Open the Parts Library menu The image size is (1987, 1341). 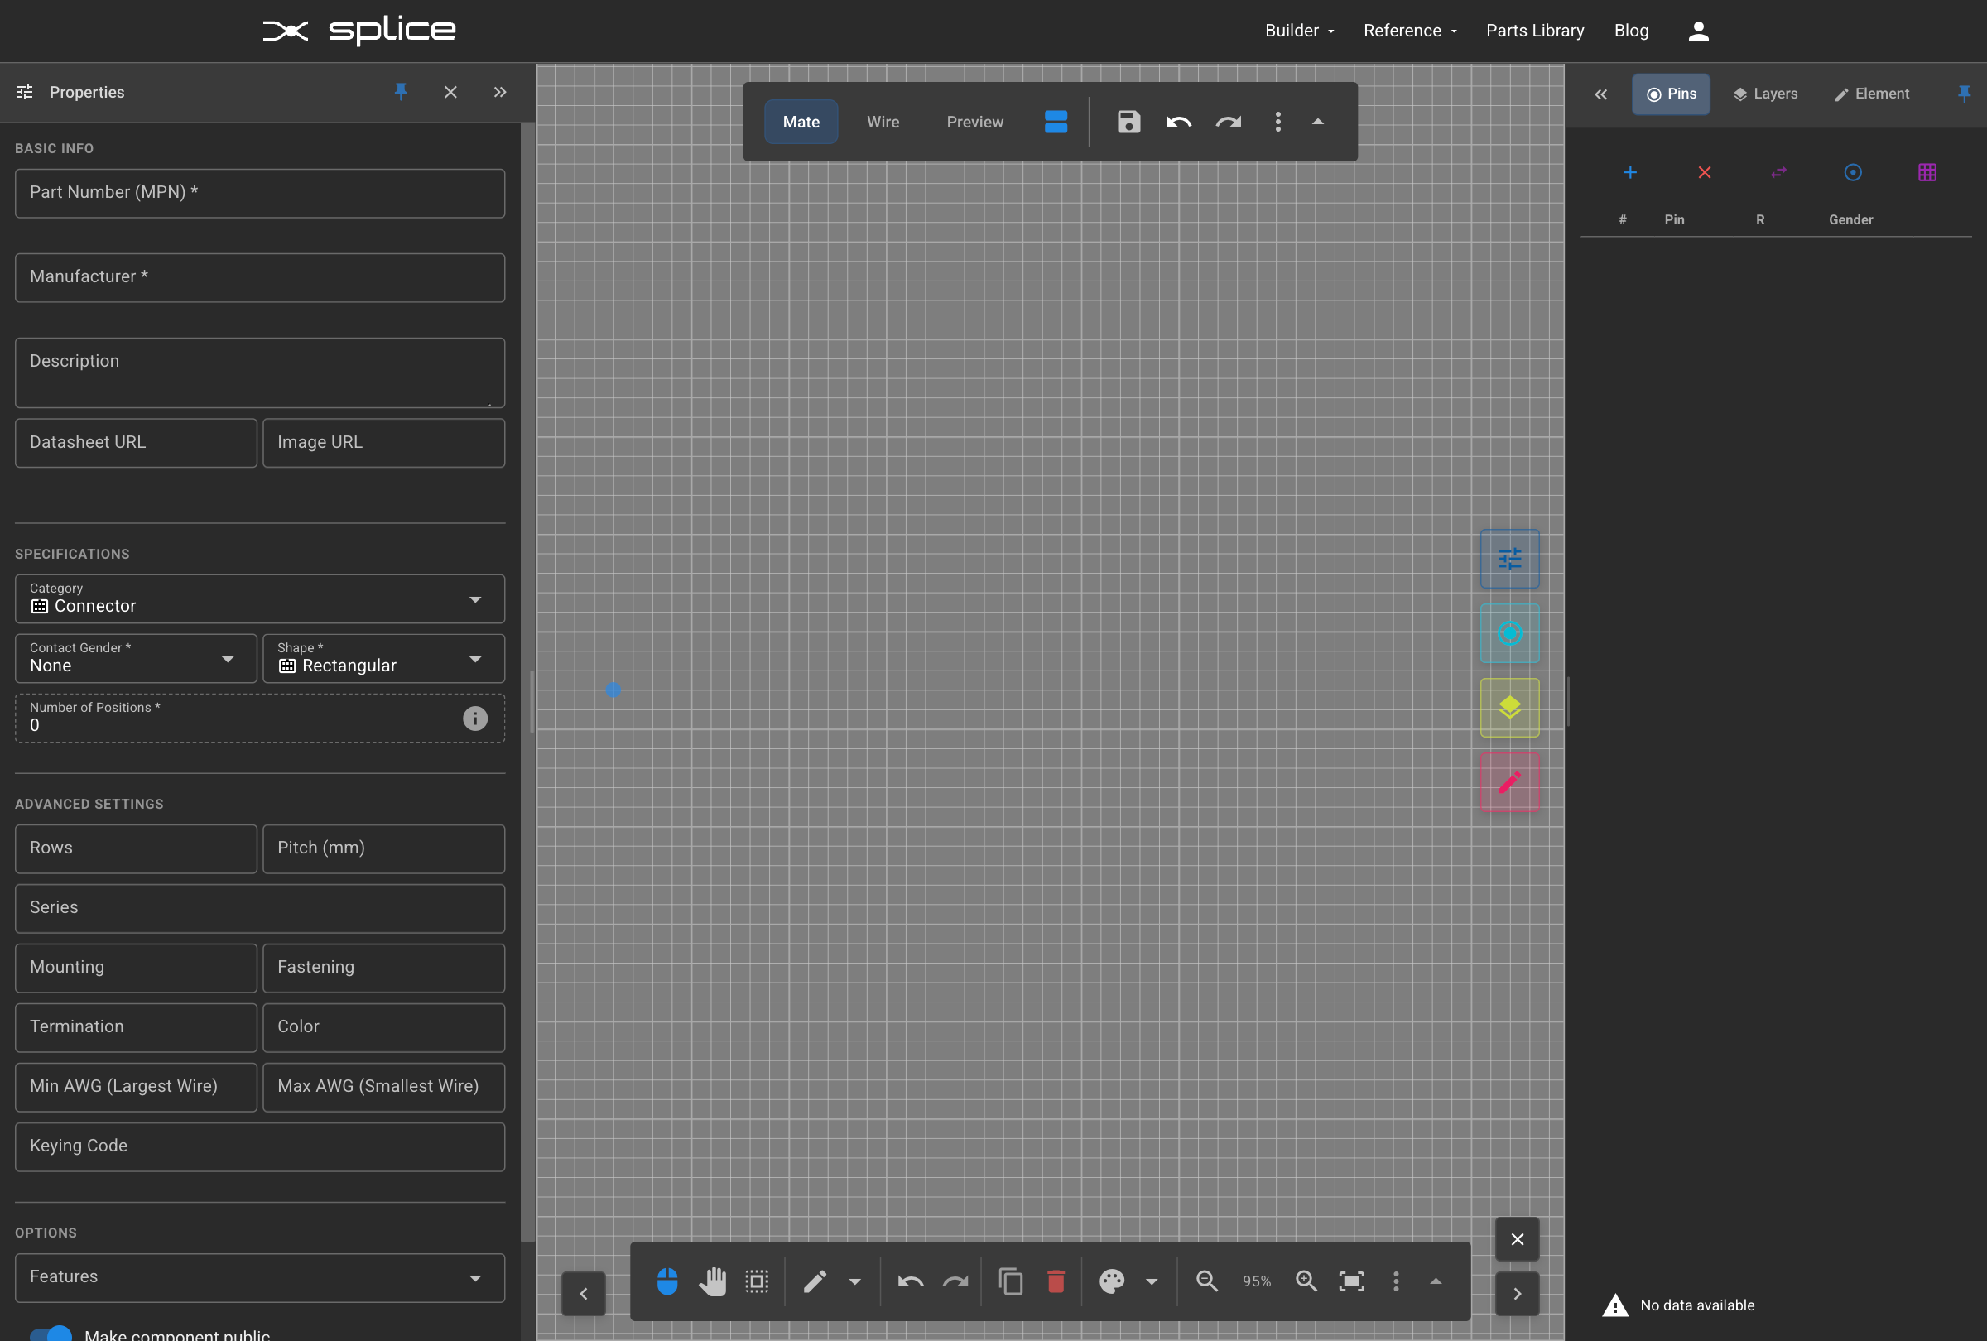[x=1534, y=31]
